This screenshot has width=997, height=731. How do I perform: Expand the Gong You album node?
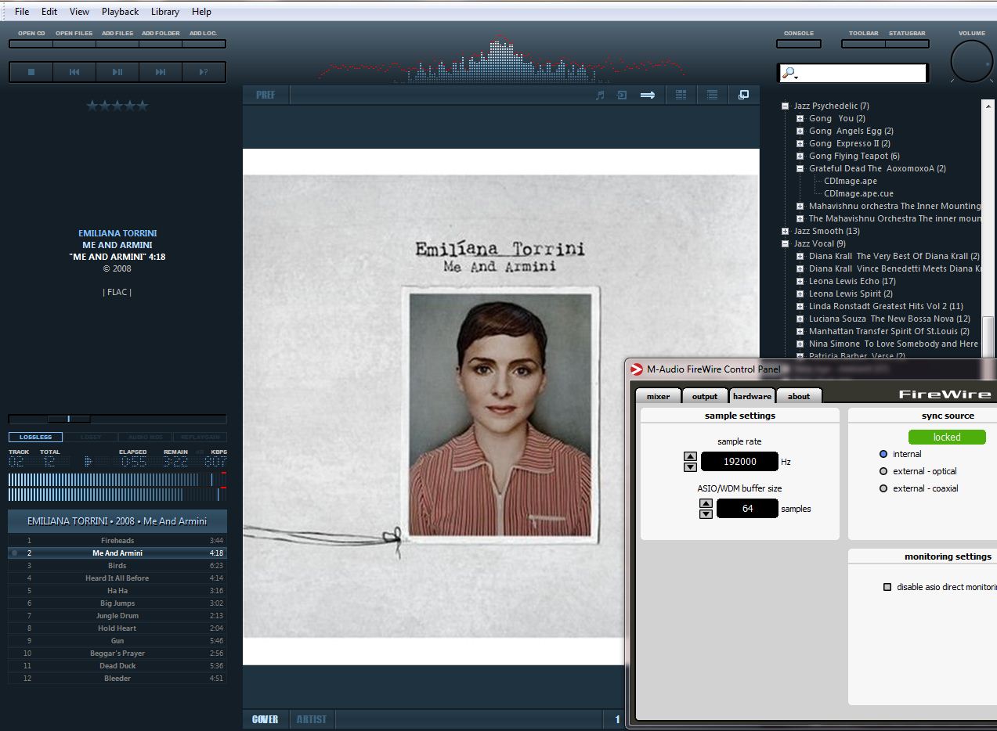click(x=800, y=118)
